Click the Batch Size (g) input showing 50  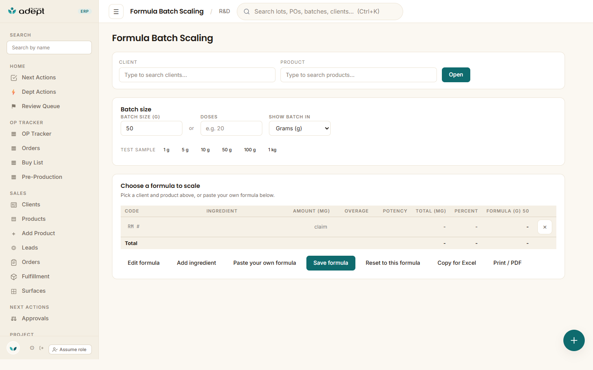[x=152, y=128]
